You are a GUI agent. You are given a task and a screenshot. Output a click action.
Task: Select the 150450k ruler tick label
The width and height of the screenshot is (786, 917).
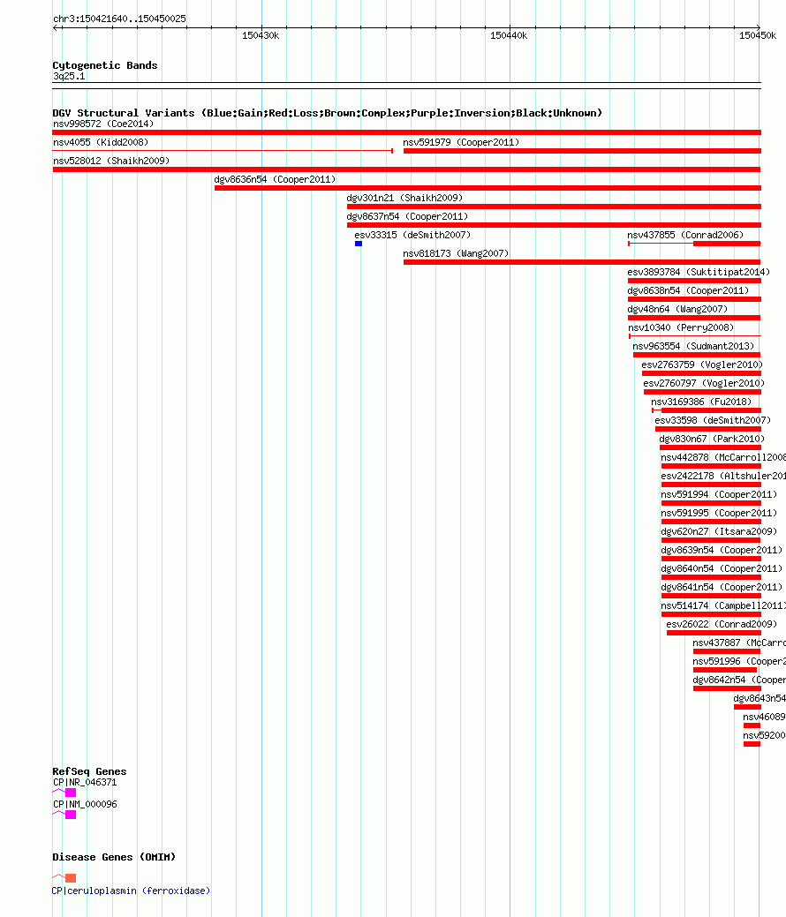[x=758, y=35]
